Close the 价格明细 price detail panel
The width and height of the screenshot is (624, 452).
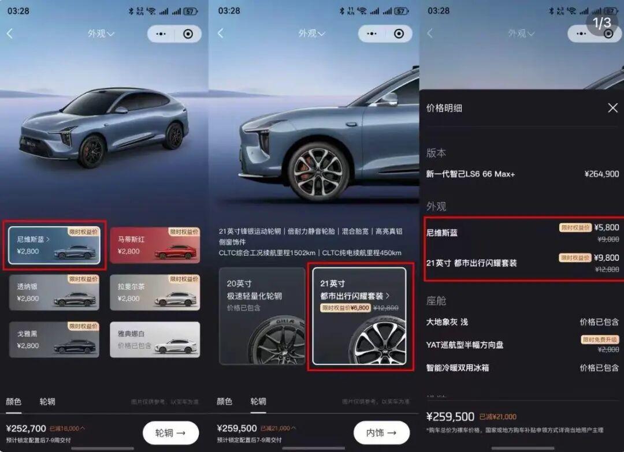[x=613, y=108]
